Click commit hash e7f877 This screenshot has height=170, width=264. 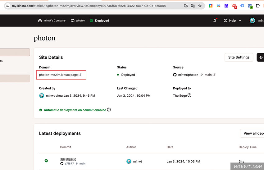(x=69, y=163)
